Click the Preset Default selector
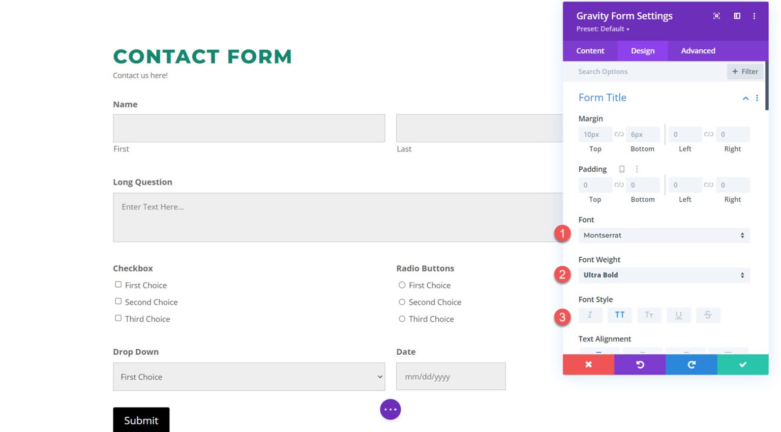This screenshot has width=781, height=432. 603,29
